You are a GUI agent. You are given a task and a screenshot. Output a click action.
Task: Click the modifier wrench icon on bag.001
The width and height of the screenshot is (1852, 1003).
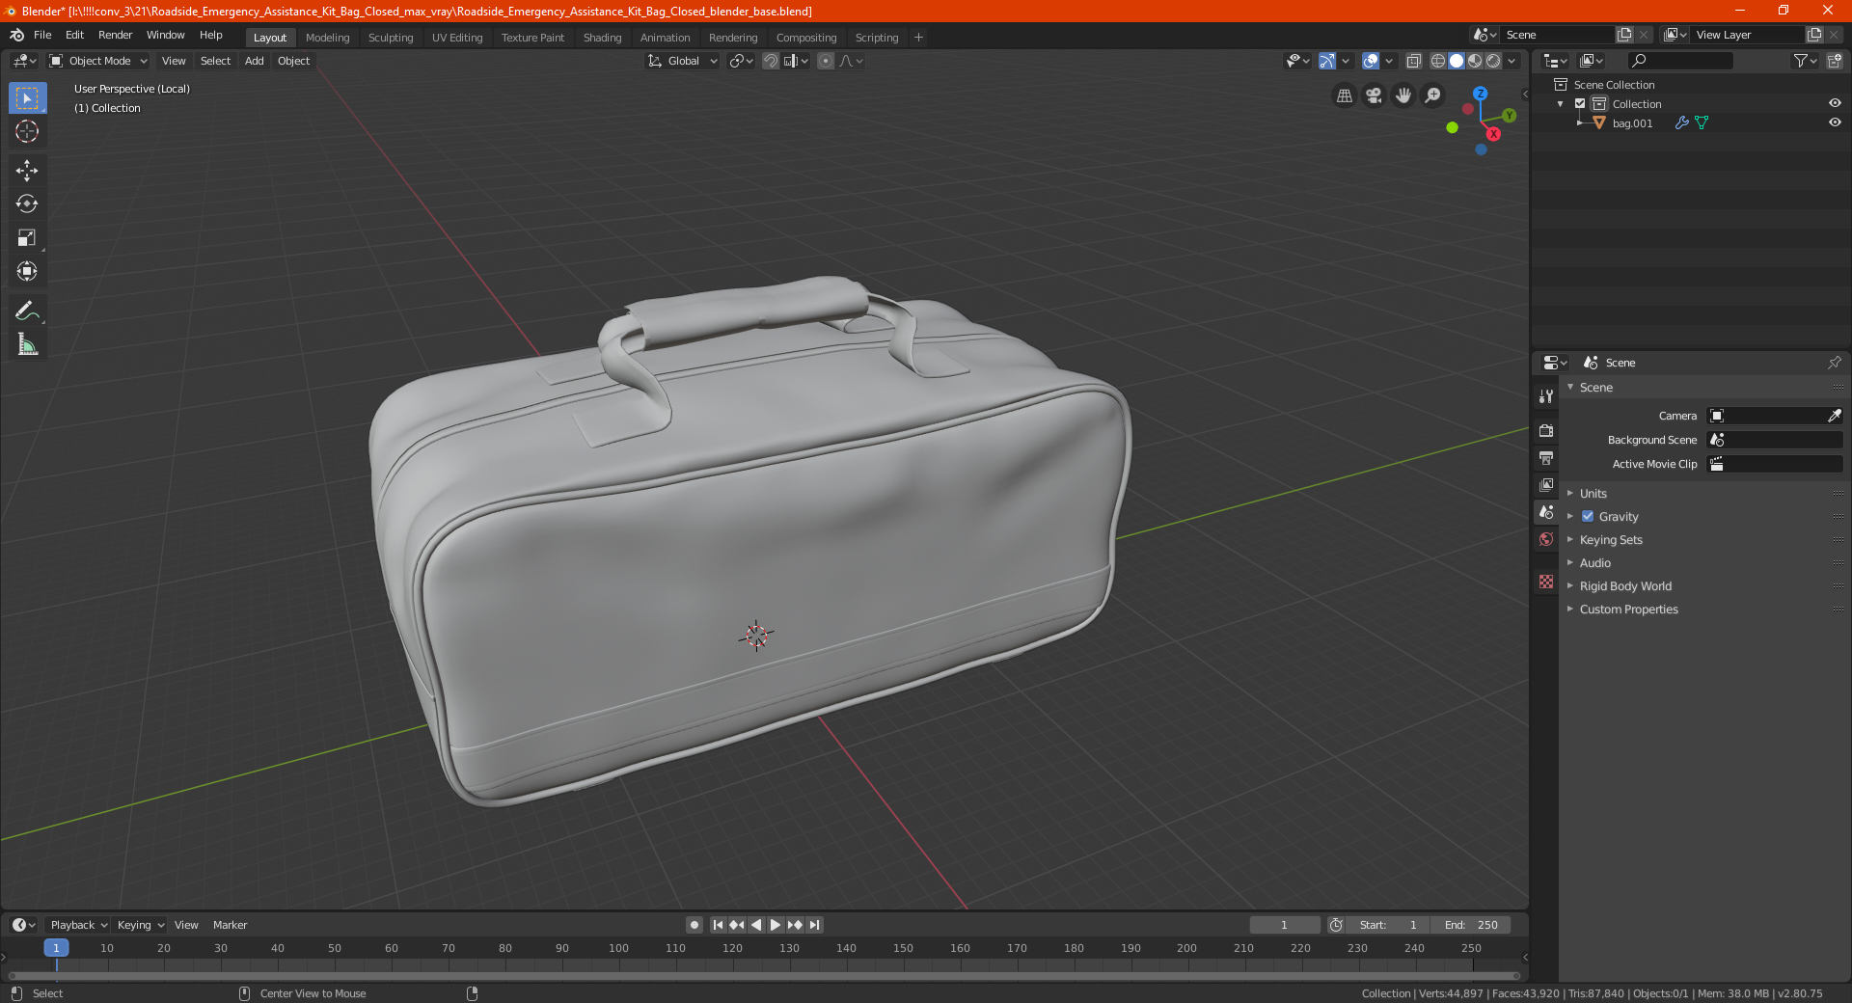(1681, 122)
